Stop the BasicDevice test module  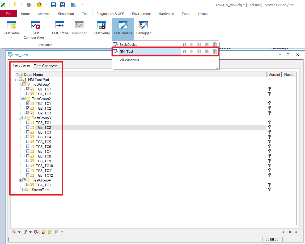point(207,44)
